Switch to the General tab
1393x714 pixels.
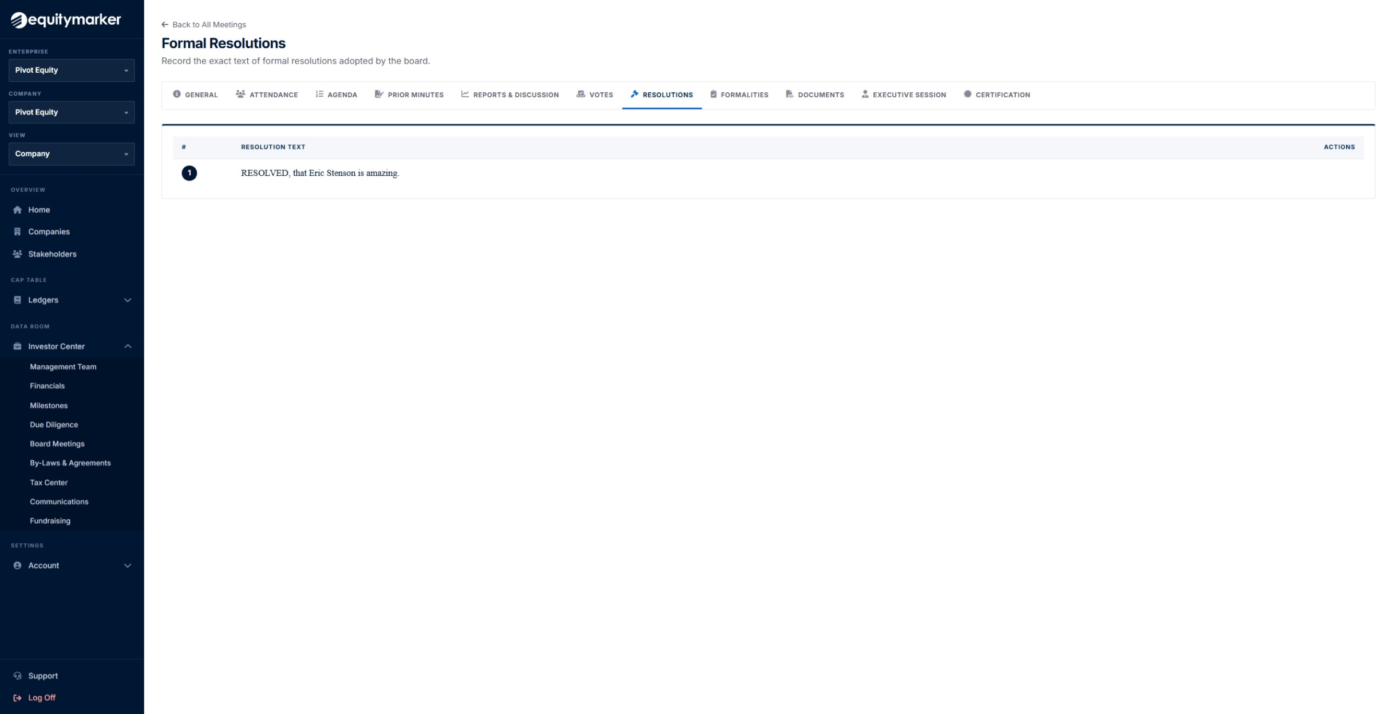[x=195, y=95]
